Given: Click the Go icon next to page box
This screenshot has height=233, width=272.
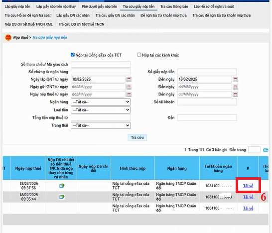Looking at the screenshot, I should click(x=266, y=150).
